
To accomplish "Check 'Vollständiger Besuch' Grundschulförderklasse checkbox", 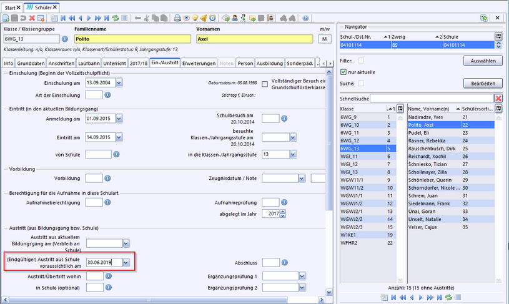I will tap(265, 84).
